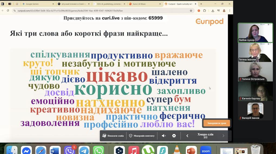This screenshot has width=276, height=154.
Task: Launch VLC media player from the dock
Action: coord(177,150)
